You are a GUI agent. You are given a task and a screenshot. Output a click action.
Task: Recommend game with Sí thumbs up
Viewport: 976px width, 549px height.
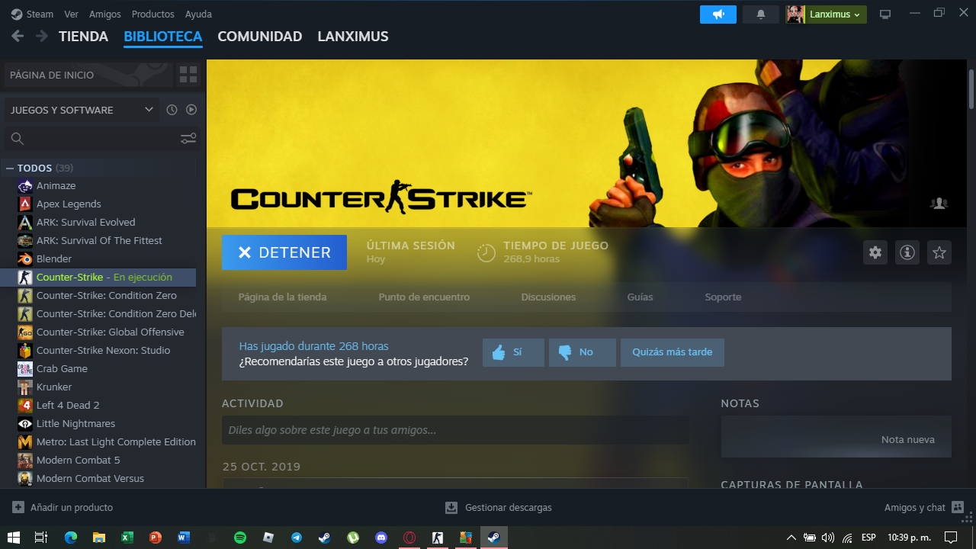513,352
